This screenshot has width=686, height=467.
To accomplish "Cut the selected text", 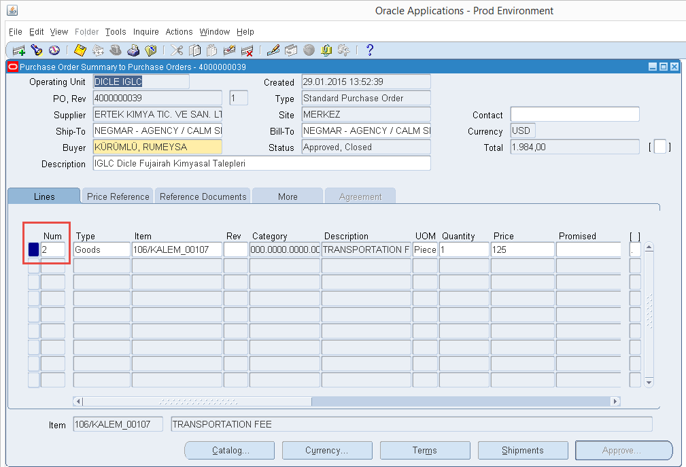I will tap(175, 50).
